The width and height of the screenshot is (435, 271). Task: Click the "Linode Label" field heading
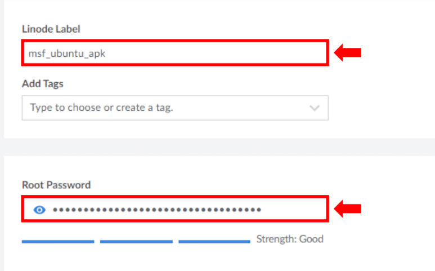(51, 29)
